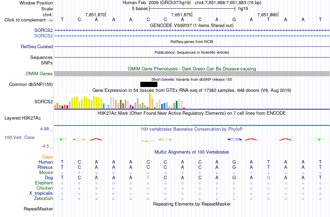Click the Multiz Alignments of 100 Vertebrates title
The height and width of the screenshot is (217, 330).
[192, 152]
